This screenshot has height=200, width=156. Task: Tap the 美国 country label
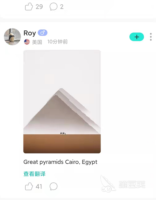37,42
